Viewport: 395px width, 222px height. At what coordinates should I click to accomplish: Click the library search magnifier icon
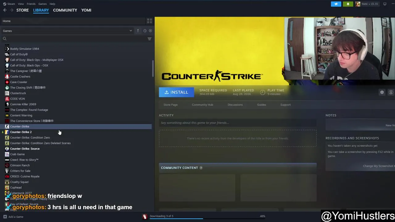pos(5,39)
